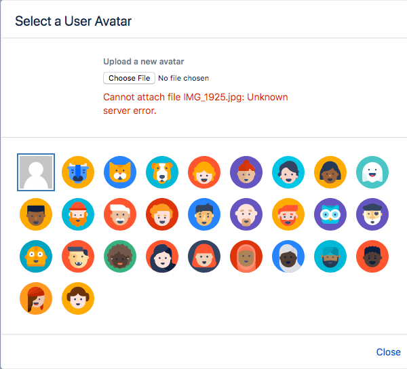Select the white ghost avatar

(x=372, y=172)
